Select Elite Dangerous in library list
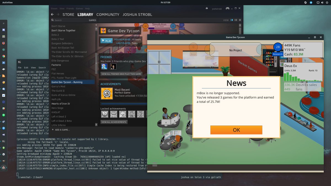Image resolution: width=331 pixels, height=186 pixels. (60, 61)
